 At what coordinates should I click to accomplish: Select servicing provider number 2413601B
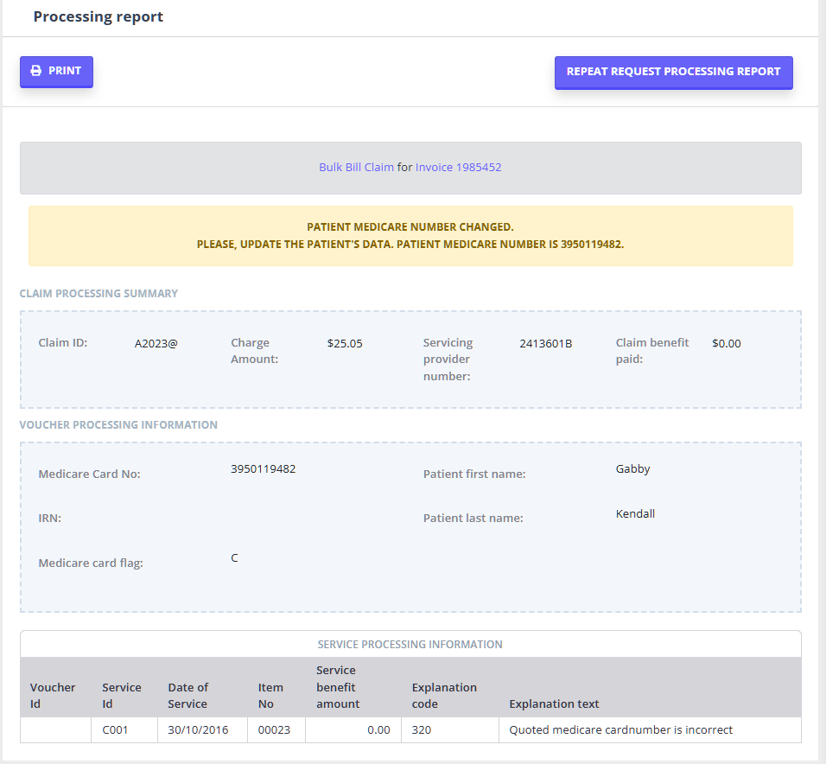tap(545, 343)
